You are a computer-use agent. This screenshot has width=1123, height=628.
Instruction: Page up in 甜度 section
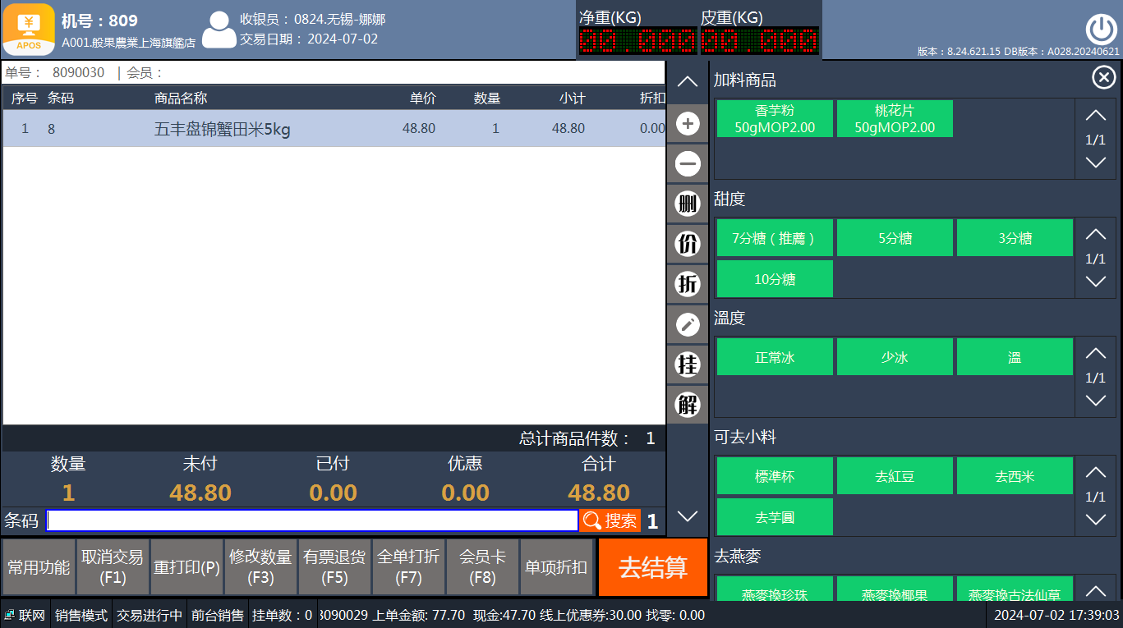click(x=1096, y=235)
